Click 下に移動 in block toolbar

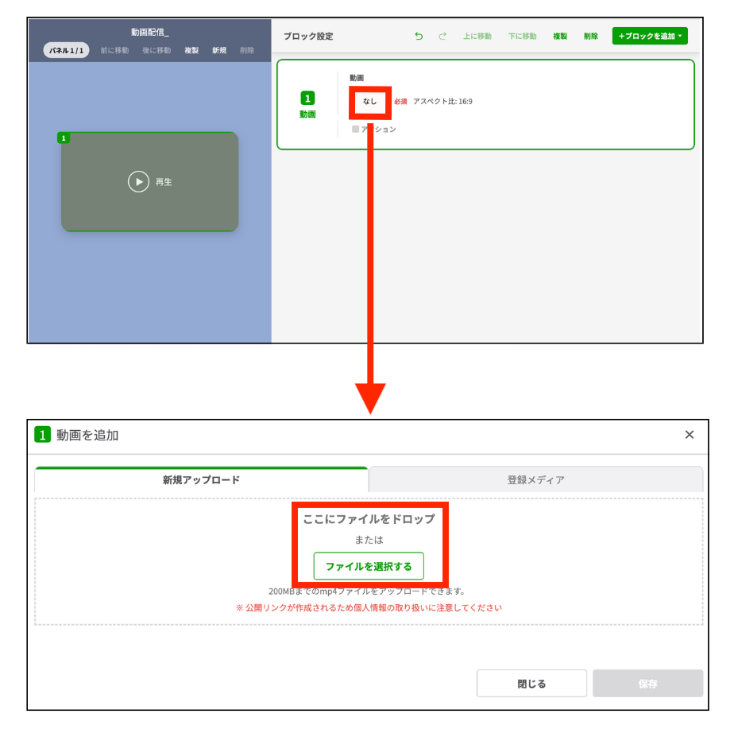pyautogui.click(x=522, y=36)
